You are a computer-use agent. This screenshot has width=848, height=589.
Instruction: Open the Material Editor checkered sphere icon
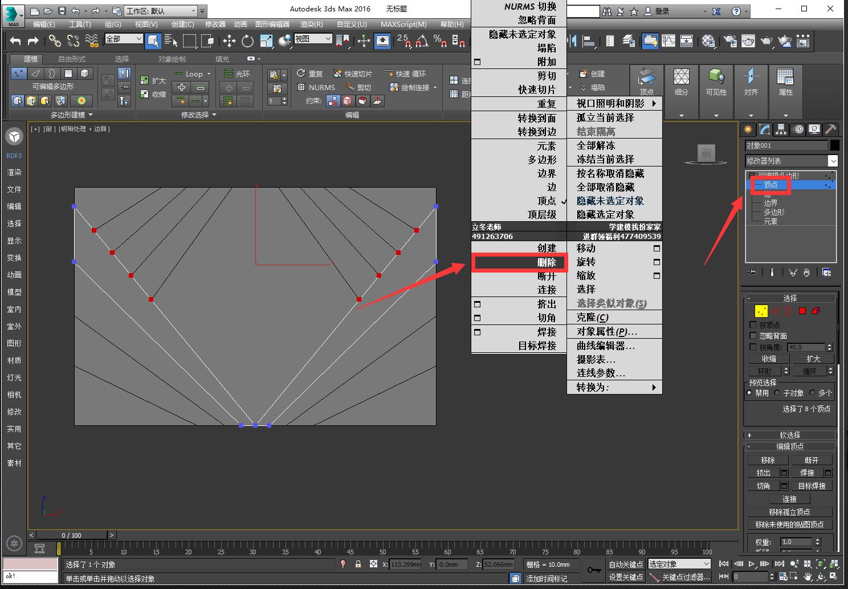(709, 40)
